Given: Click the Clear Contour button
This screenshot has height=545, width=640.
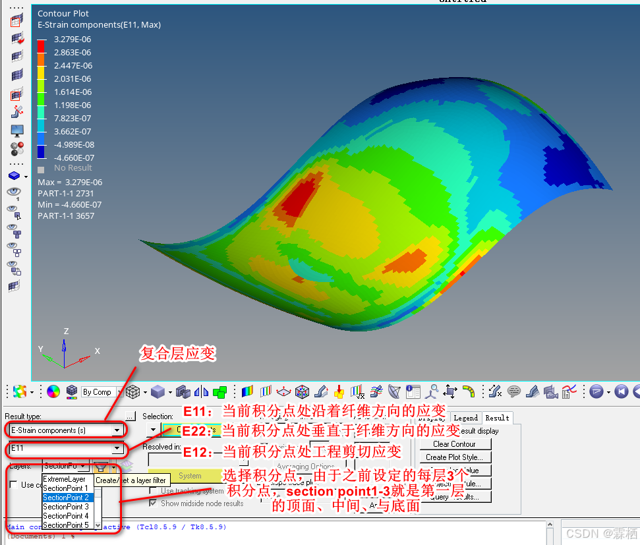Looking at the screenshot, I should (x=455, y=444).
